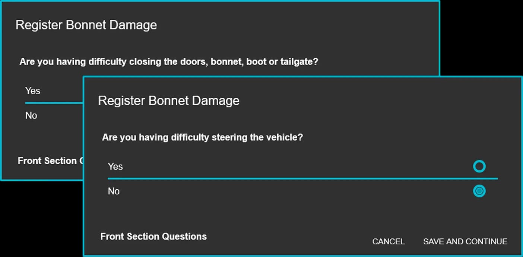This screenshot has width=523, height=257.
Task: Choose Yes for difficulty closing doors question
Action: click(x=33, y=91)
